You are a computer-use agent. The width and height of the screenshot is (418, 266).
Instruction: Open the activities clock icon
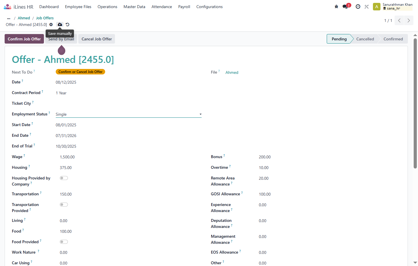[358, 7]
